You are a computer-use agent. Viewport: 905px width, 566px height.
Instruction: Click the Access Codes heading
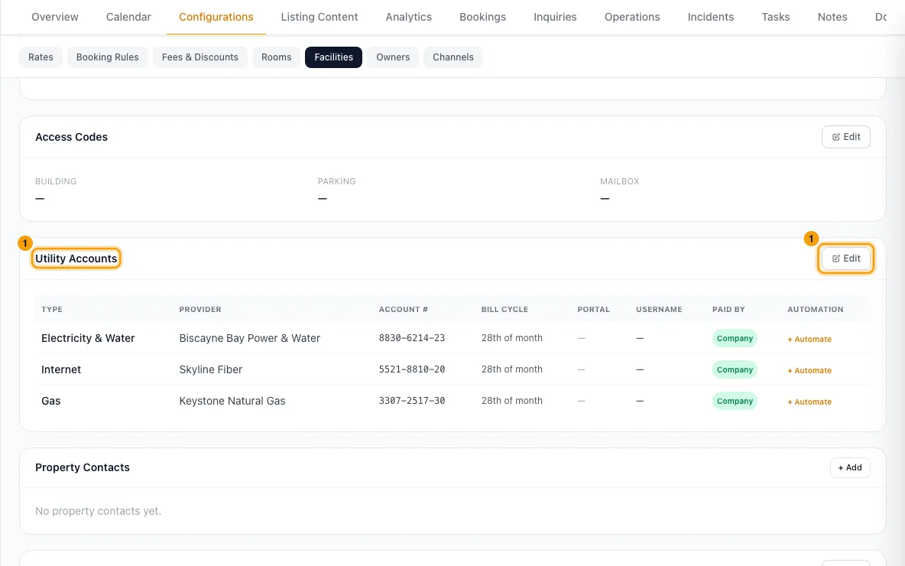coord(72,137)
